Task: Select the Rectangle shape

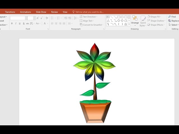Action: 119,17
